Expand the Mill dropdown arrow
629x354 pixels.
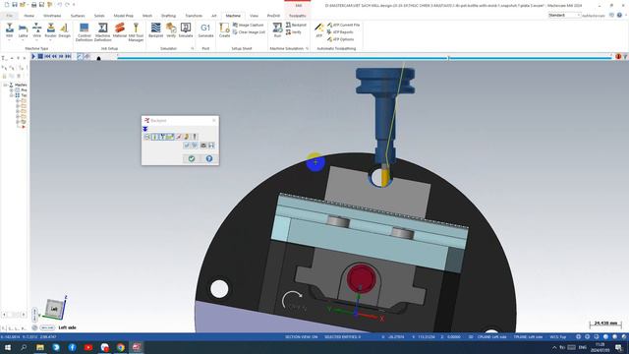[x=9, y=40]
